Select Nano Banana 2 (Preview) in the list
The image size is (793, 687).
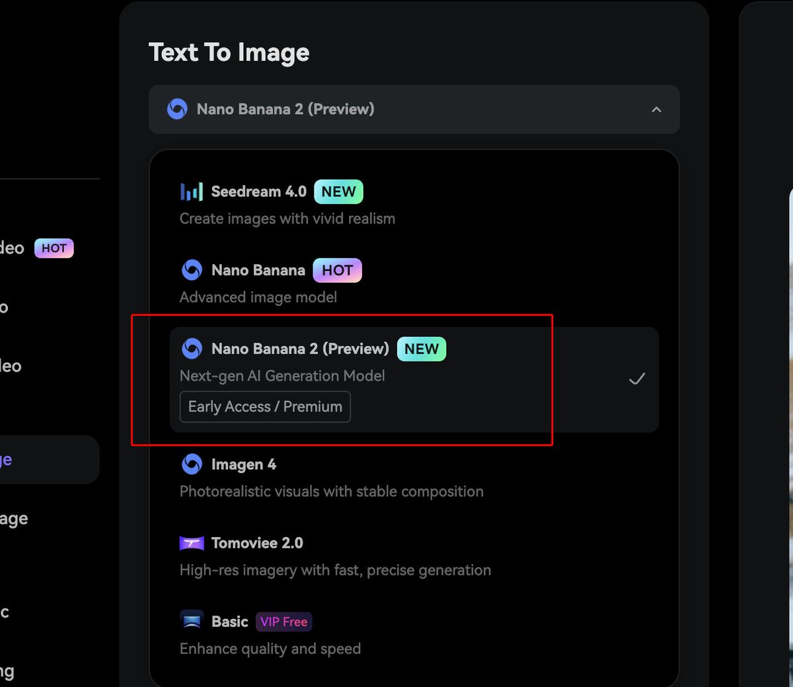(x=414, y=379)
